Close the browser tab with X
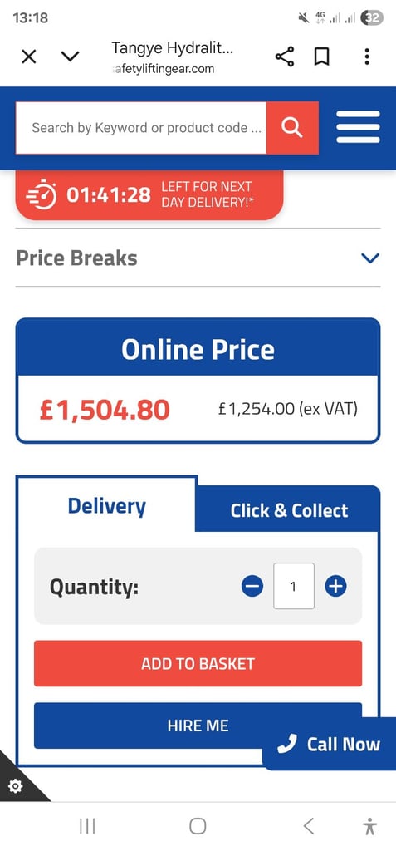The height and width of the screenshot is (851, 396). pos(29,57)
